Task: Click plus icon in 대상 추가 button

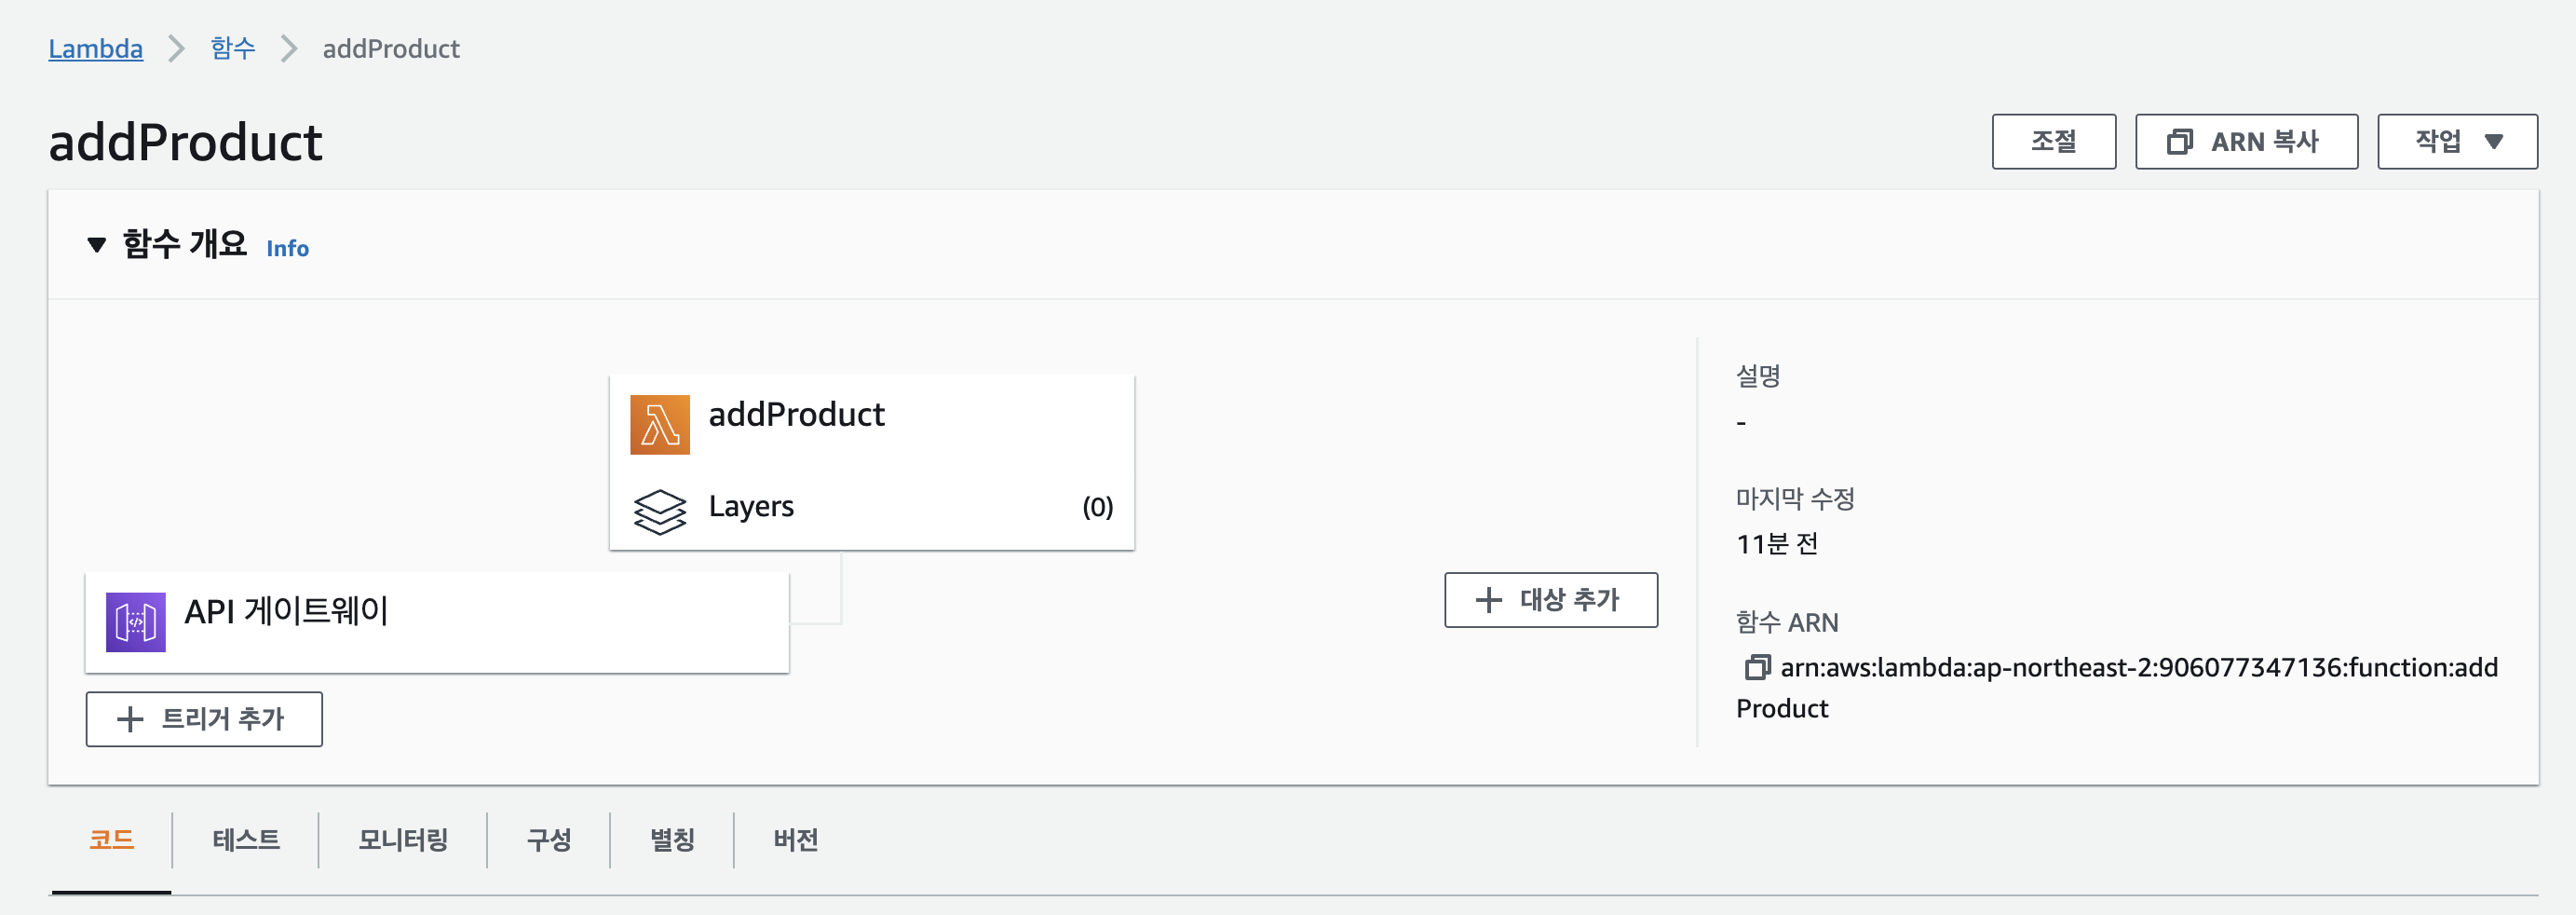Action: [1488, 600]
